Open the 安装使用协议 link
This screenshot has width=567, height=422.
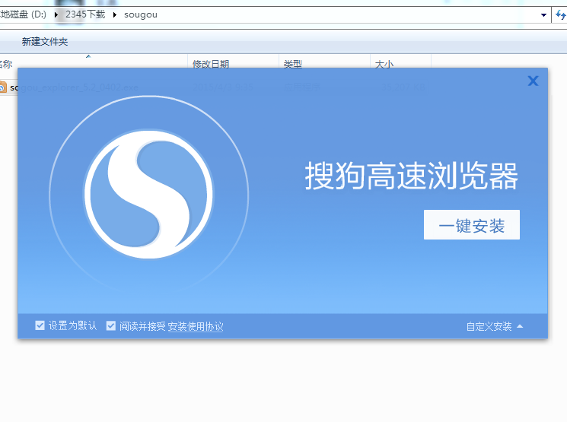coord(196,326)
